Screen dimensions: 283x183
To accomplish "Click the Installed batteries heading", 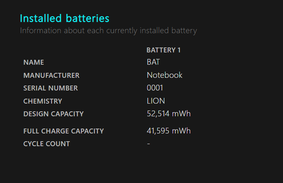I will tap(65, 18).
